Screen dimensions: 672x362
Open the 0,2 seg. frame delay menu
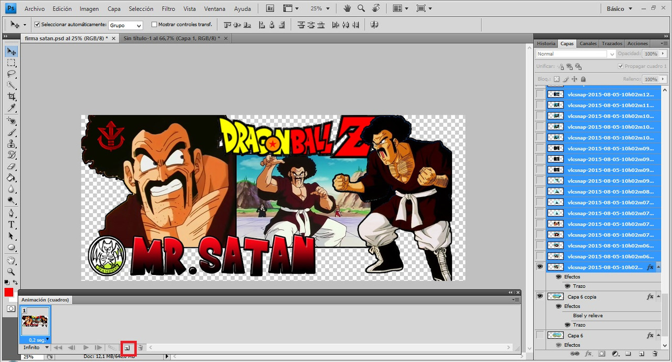tap(39, 339)
